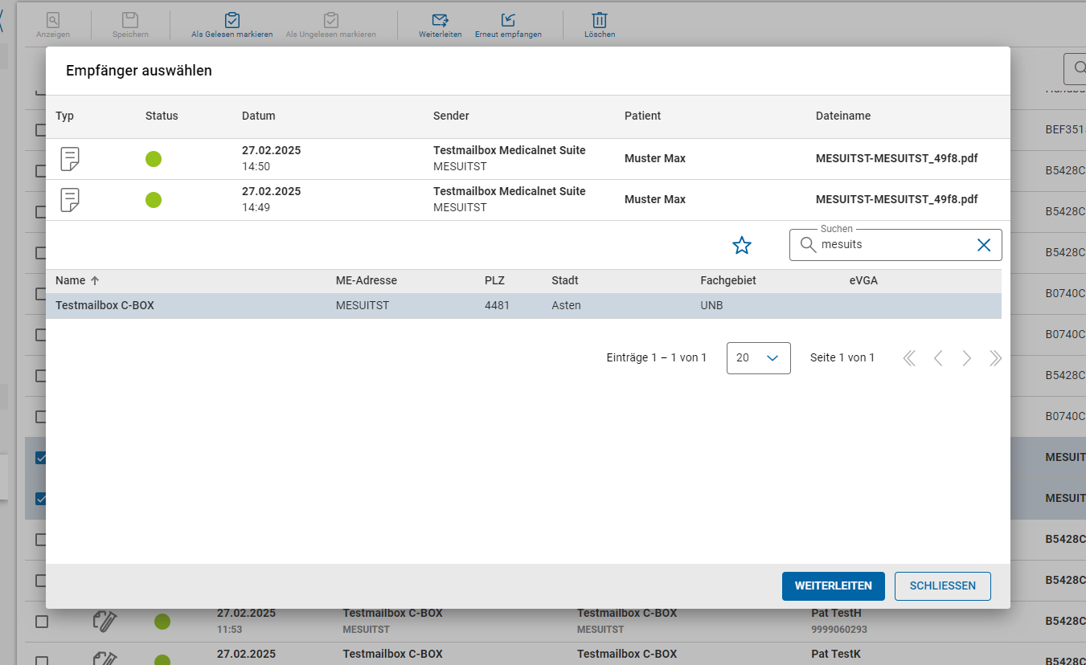Go to previous page of results
Viewport: 1086px width, 665px height.
click(x=938, y=358)
